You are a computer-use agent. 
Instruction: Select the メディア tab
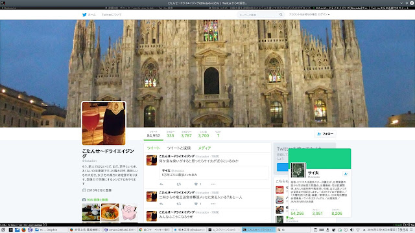point(204,148)
